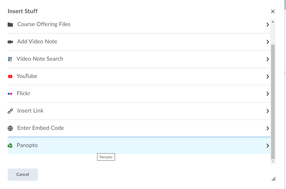Click the Course Offering Files folder icon

point(10,24)
